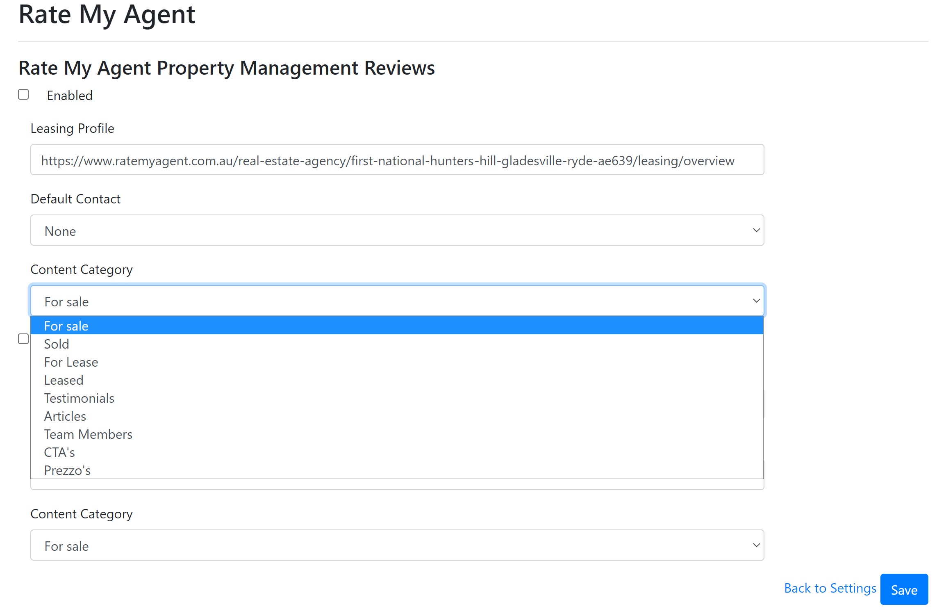946x616 pixels.
Task: Choose 'For Lease' from the list
Action: click(397, 362)
